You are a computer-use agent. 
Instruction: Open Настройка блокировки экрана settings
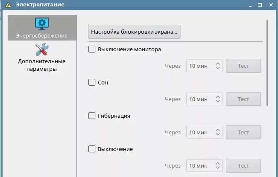134,32
